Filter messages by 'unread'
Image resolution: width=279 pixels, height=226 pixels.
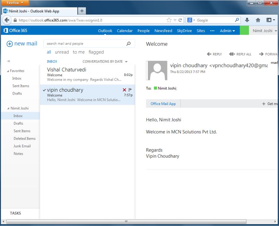pyautogui.click(x=62, y=52)
